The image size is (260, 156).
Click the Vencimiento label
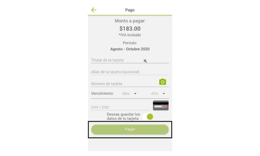102,93
